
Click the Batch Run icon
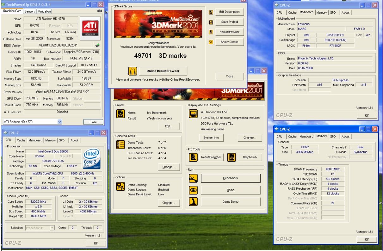232,157
